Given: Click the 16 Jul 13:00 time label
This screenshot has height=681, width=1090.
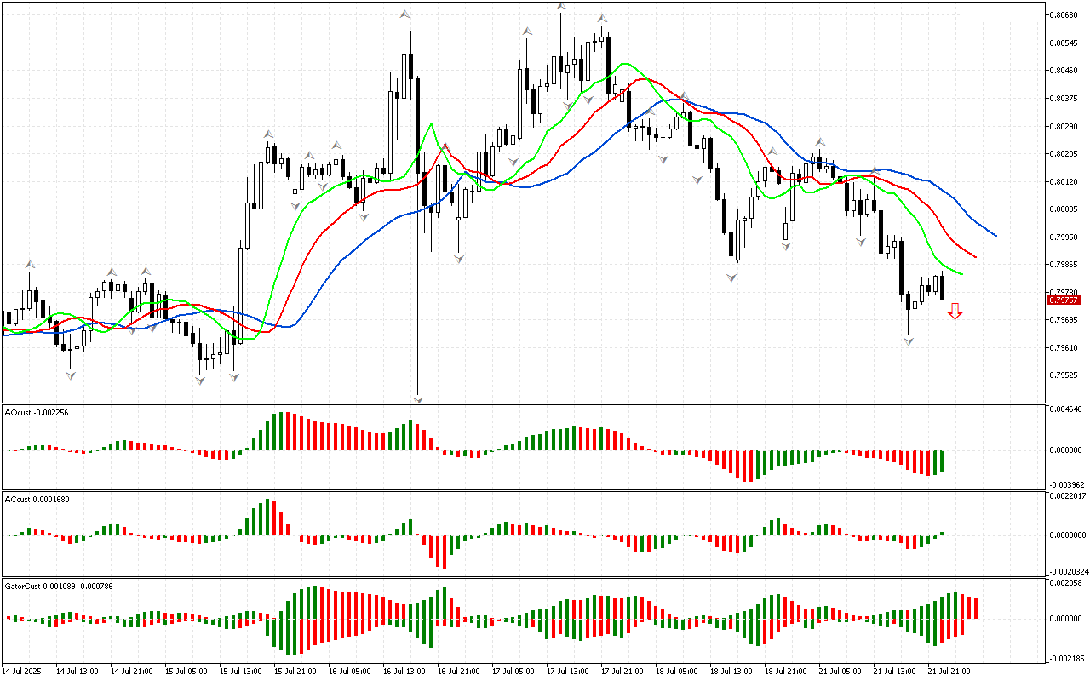Looking at the screenshot, I should point(404,671).
